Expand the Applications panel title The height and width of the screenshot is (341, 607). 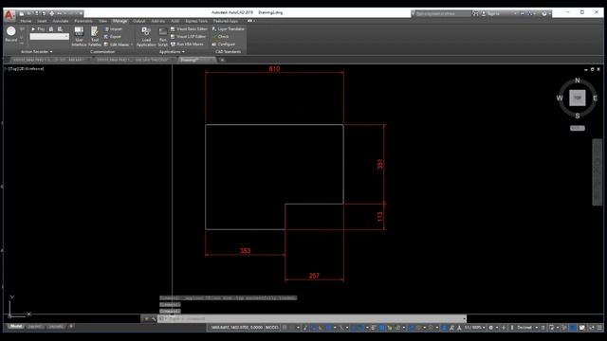pyautogui.click(x=172, y=52)
